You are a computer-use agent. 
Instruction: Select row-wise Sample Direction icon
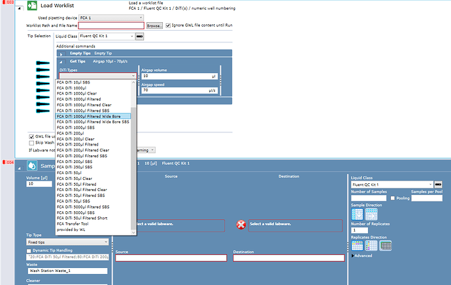pos(371,214)
